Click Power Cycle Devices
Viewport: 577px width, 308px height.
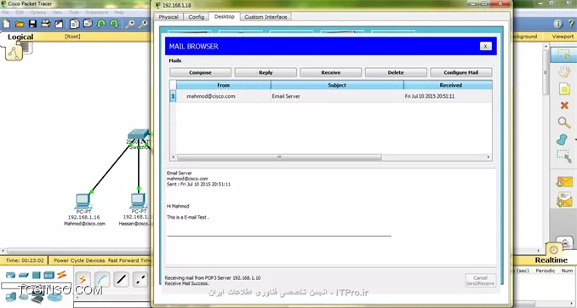click(x=79, y=260)
